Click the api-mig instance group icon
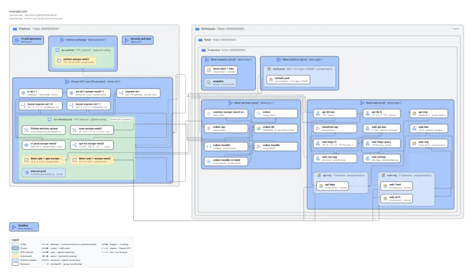Screen dimensions: 473x277 click(x=414, y=114)
